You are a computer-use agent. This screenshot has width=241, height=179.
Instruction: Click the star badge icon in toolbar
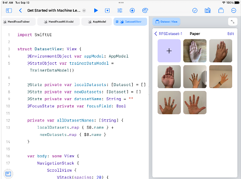click(x=132, y=10)
